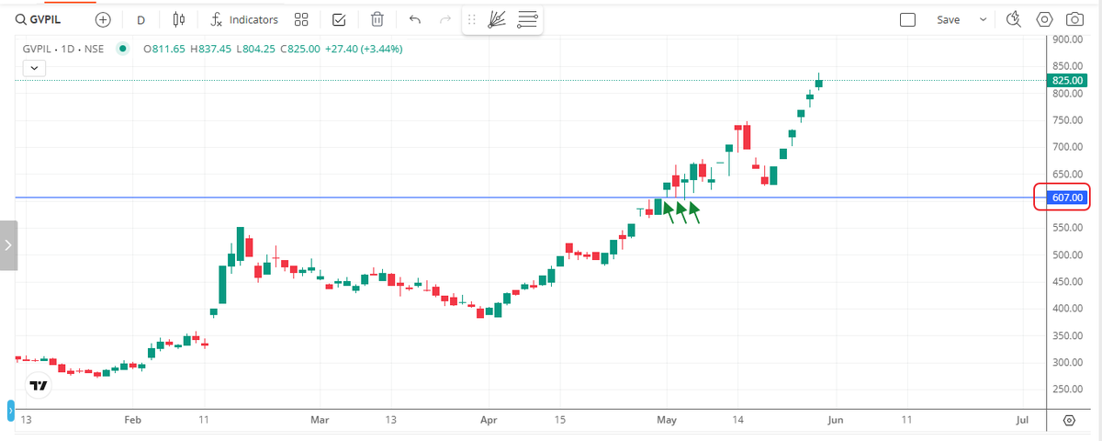Screen dimensions: 1102x441
Task: Click the May label on time axis
Action: tap(668, 420)
